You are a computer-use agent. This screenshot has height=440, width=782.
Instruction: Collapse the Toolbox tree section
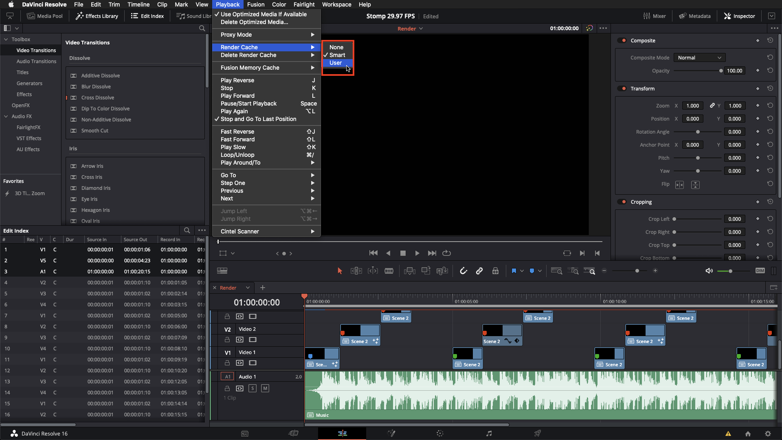click(6, 40)
